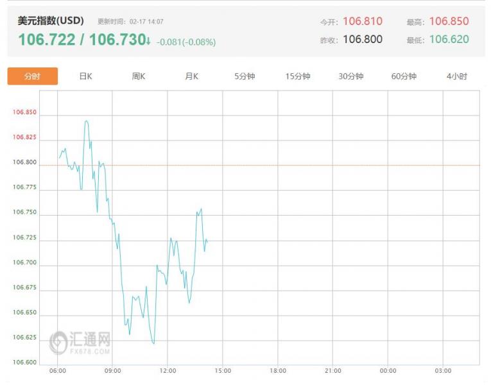This screenshot has height=385, width=491.
Task: Switch chart to 5分钟 interval
Action: (245, 76)
